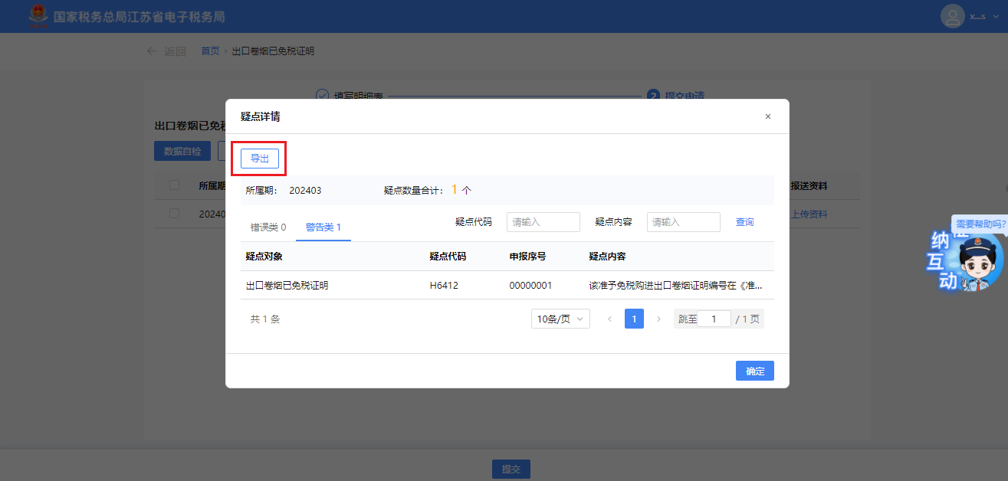Select the 警告类 1 tab
The width and height of the screenshot is (1008, 481).
(323, 227)
